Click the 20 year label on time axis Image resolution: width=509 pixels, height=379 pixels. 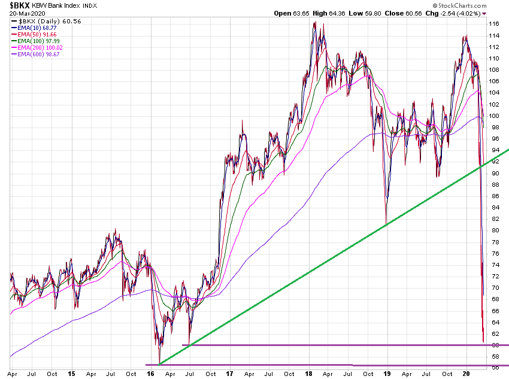(466, 374)
